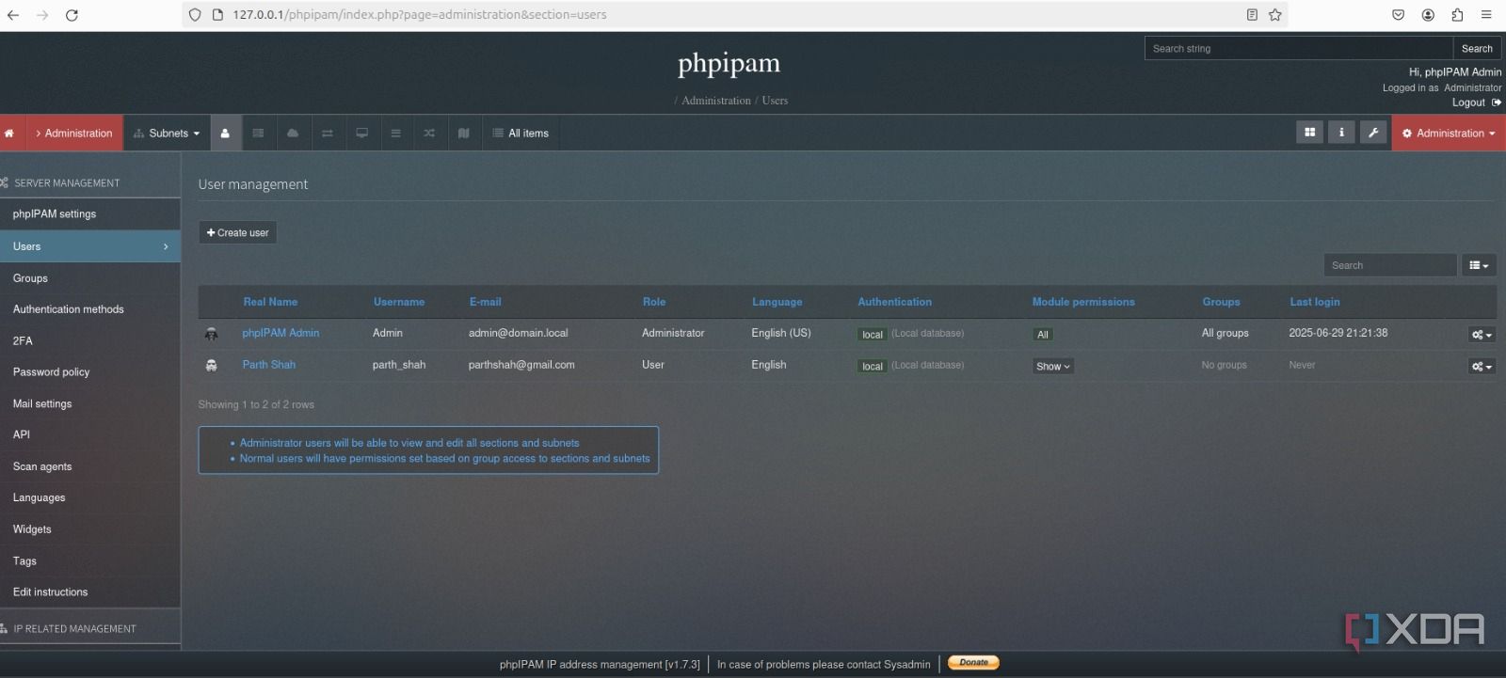The height and width of the screenshot is (678, 1506).
Task: Sort table by Username column
Action: click(399, 302)
